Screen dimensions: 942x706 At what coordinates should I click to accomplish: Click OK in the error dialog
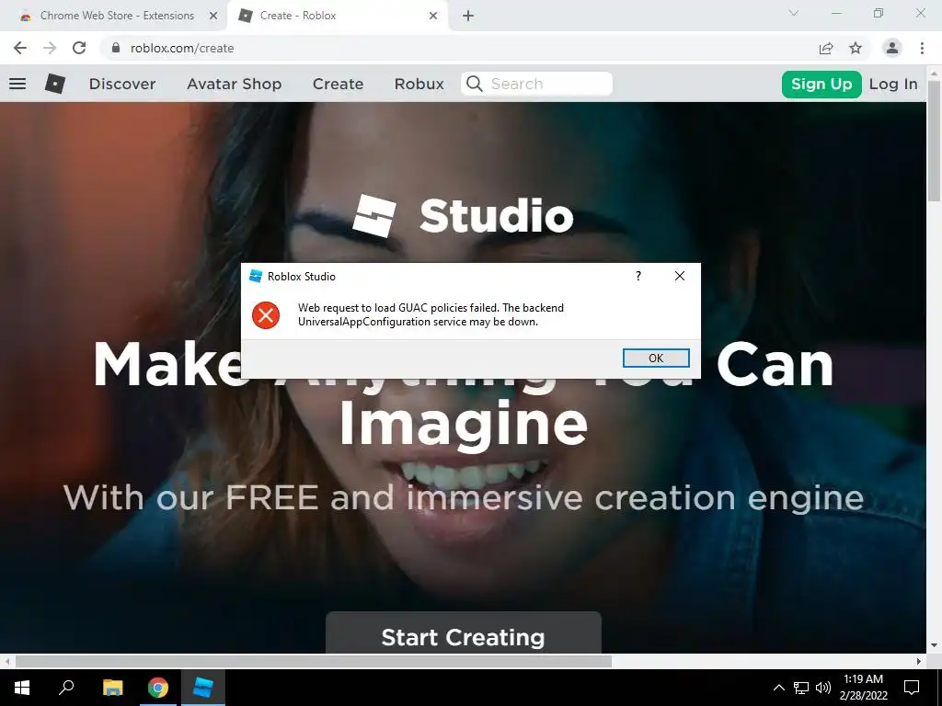tap(656, 358)
